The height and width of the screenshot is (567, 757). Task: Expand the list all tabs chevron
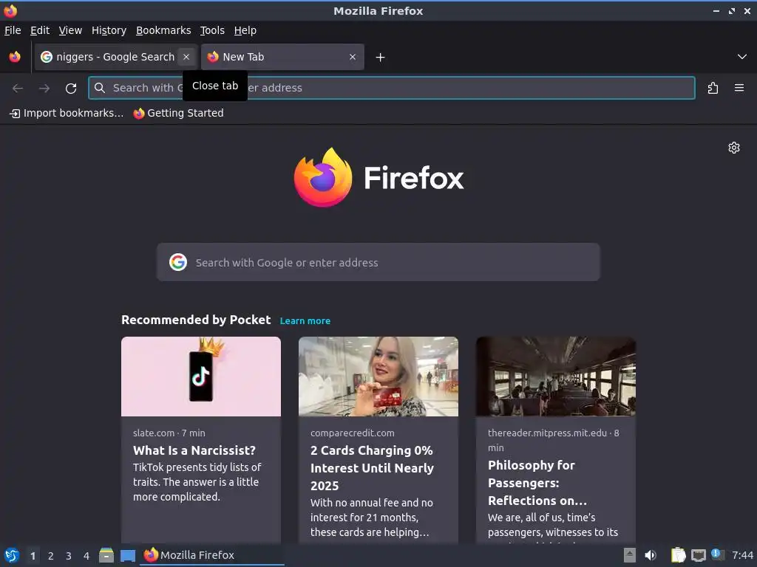tap(742, 57)
